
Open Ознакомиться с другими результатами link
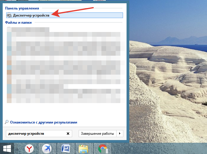(43, 122)
